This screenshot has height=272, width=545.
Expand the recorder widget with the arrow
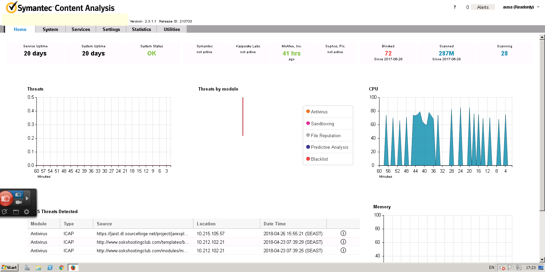point(27,198)
